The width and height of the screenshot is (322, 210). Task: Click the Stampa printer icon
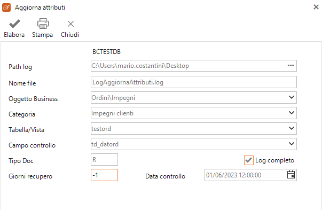tap(43, 24)
